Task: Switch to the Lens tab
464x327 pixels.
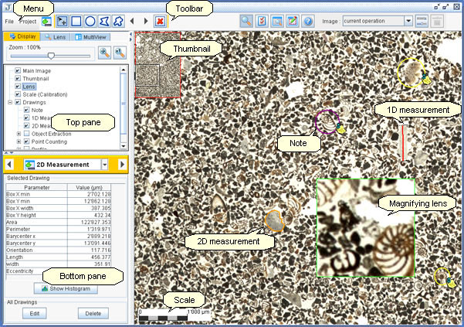Action: 56,37
